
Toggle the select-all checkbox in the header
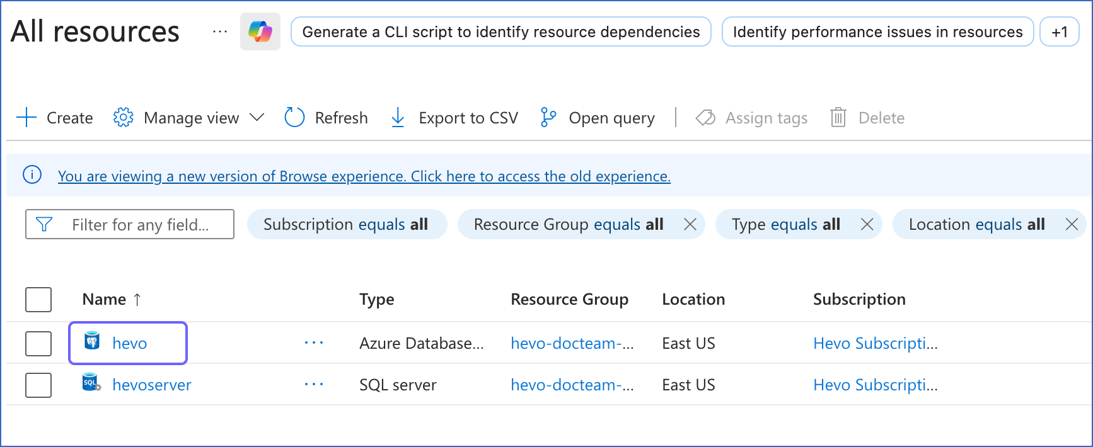(x=38, y=300)
